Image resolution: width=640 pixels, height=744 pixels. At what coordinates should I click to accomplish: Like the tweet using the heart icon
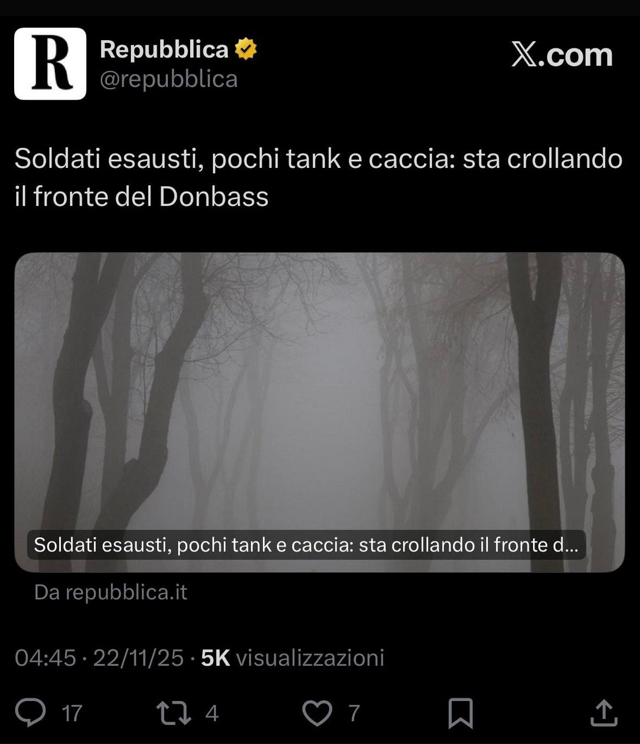click(317, 713)
